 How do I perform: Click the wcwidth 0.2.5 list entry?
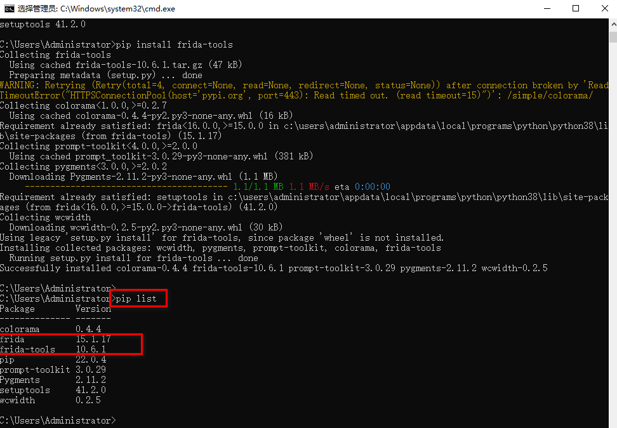[x=50, y=400]
